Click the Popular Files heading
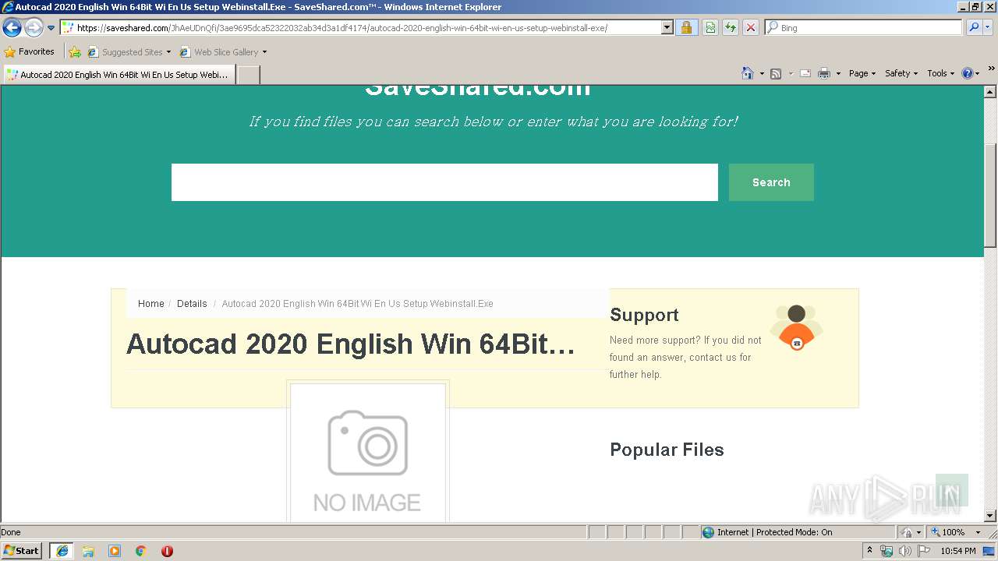The width and height of the screenshot is (998, 561). click(x=667, y=450)
